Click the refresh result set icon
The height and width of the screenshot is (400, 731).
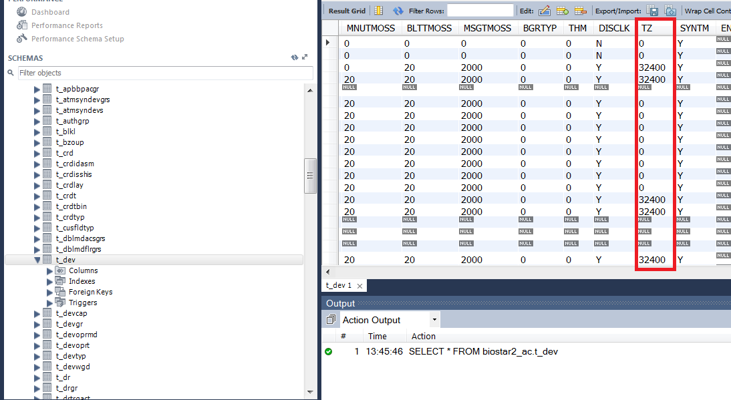398,11
